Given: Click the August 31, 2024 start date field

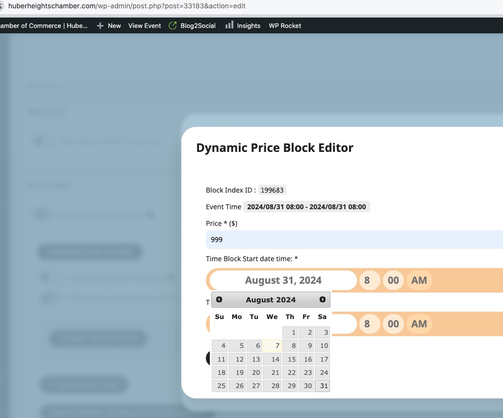Looking at the screenshot, I should point(283,280).
